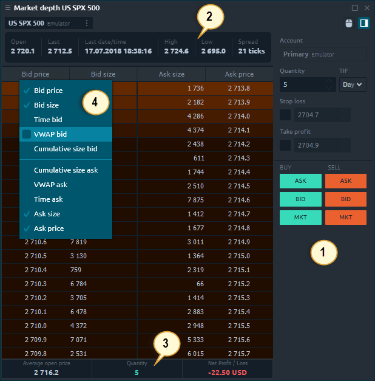Open the Primary account selector

click(323, 54)
